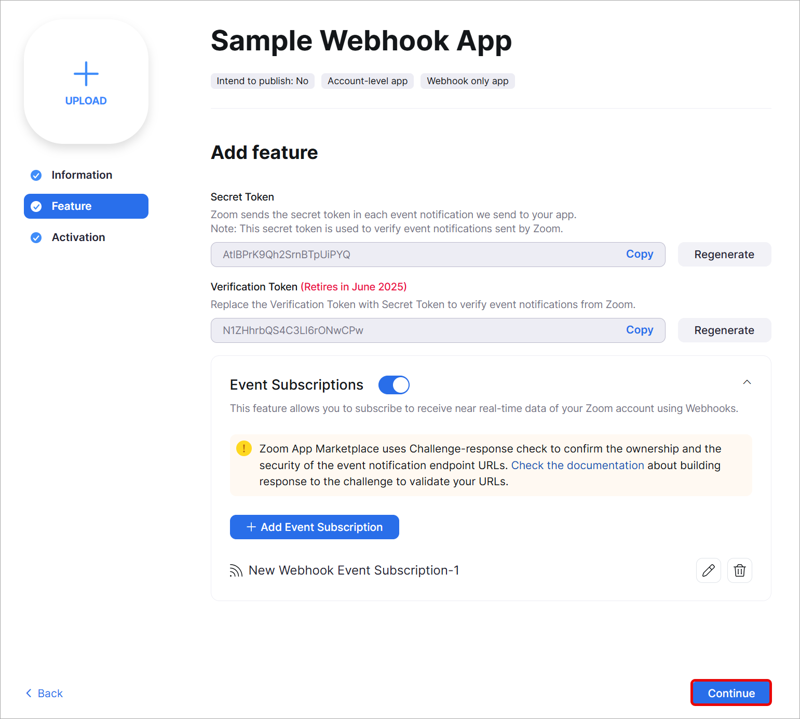Switch to the Activation step

click(78, 237)
